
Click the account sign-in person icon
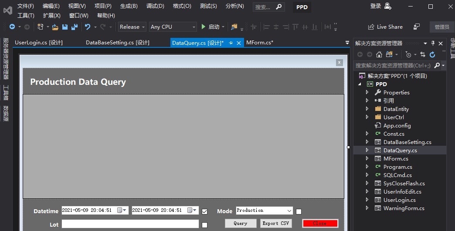pos(388,6)
